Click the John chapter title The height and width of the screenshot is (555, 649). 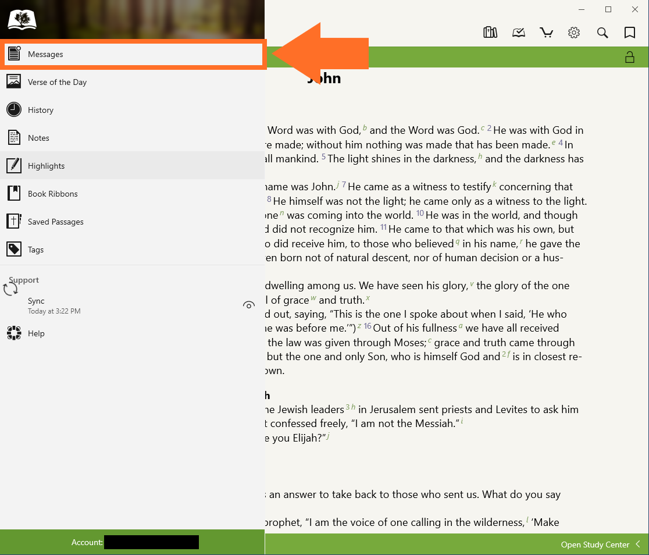[324, 78]
